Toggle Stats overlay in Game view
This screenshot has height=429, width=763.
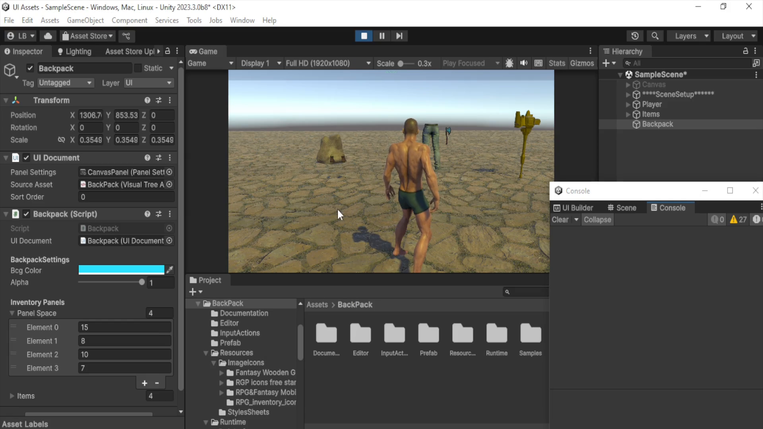pos(557,63)
